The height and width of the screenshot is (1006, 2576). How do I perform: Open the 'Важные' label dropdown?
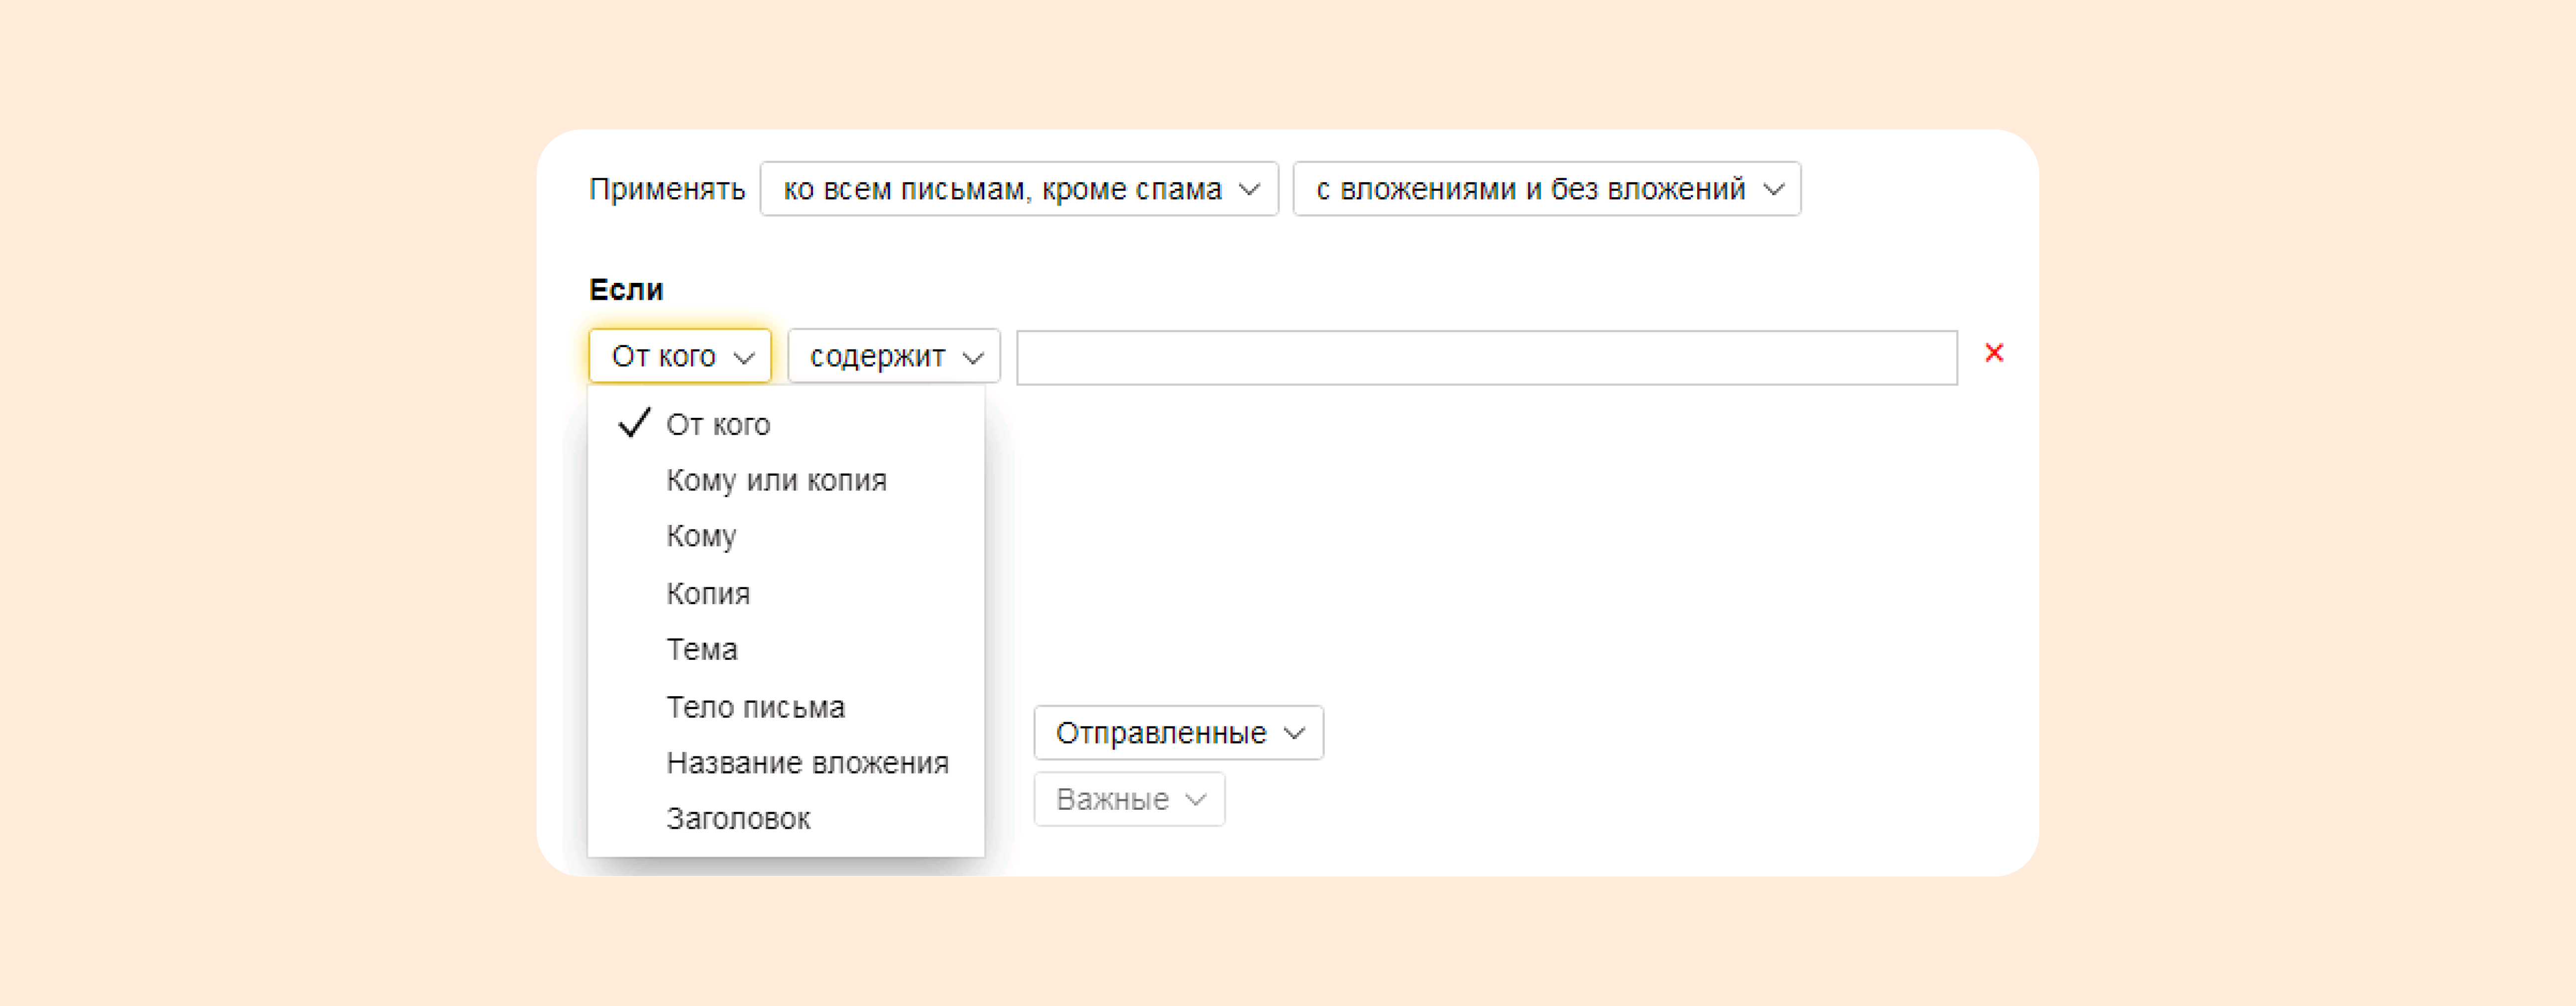1129,799
